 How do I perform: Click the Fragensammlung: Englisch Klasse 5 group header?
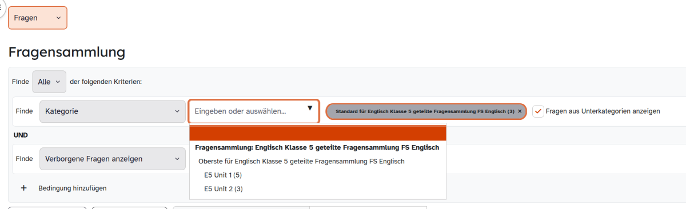point(317,147)
